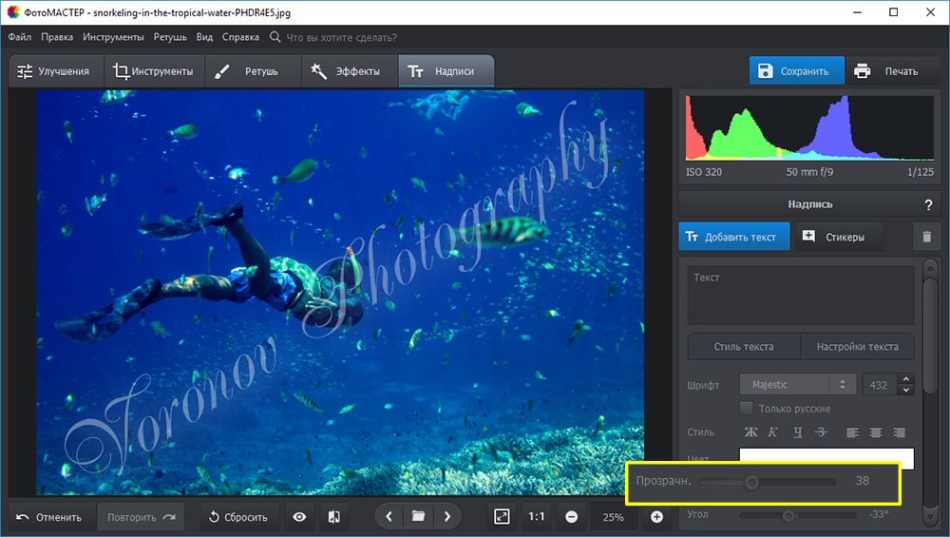Click the Добавить текст button
Viewport: 950px width, 537px height.
click(x=733, y=237)
